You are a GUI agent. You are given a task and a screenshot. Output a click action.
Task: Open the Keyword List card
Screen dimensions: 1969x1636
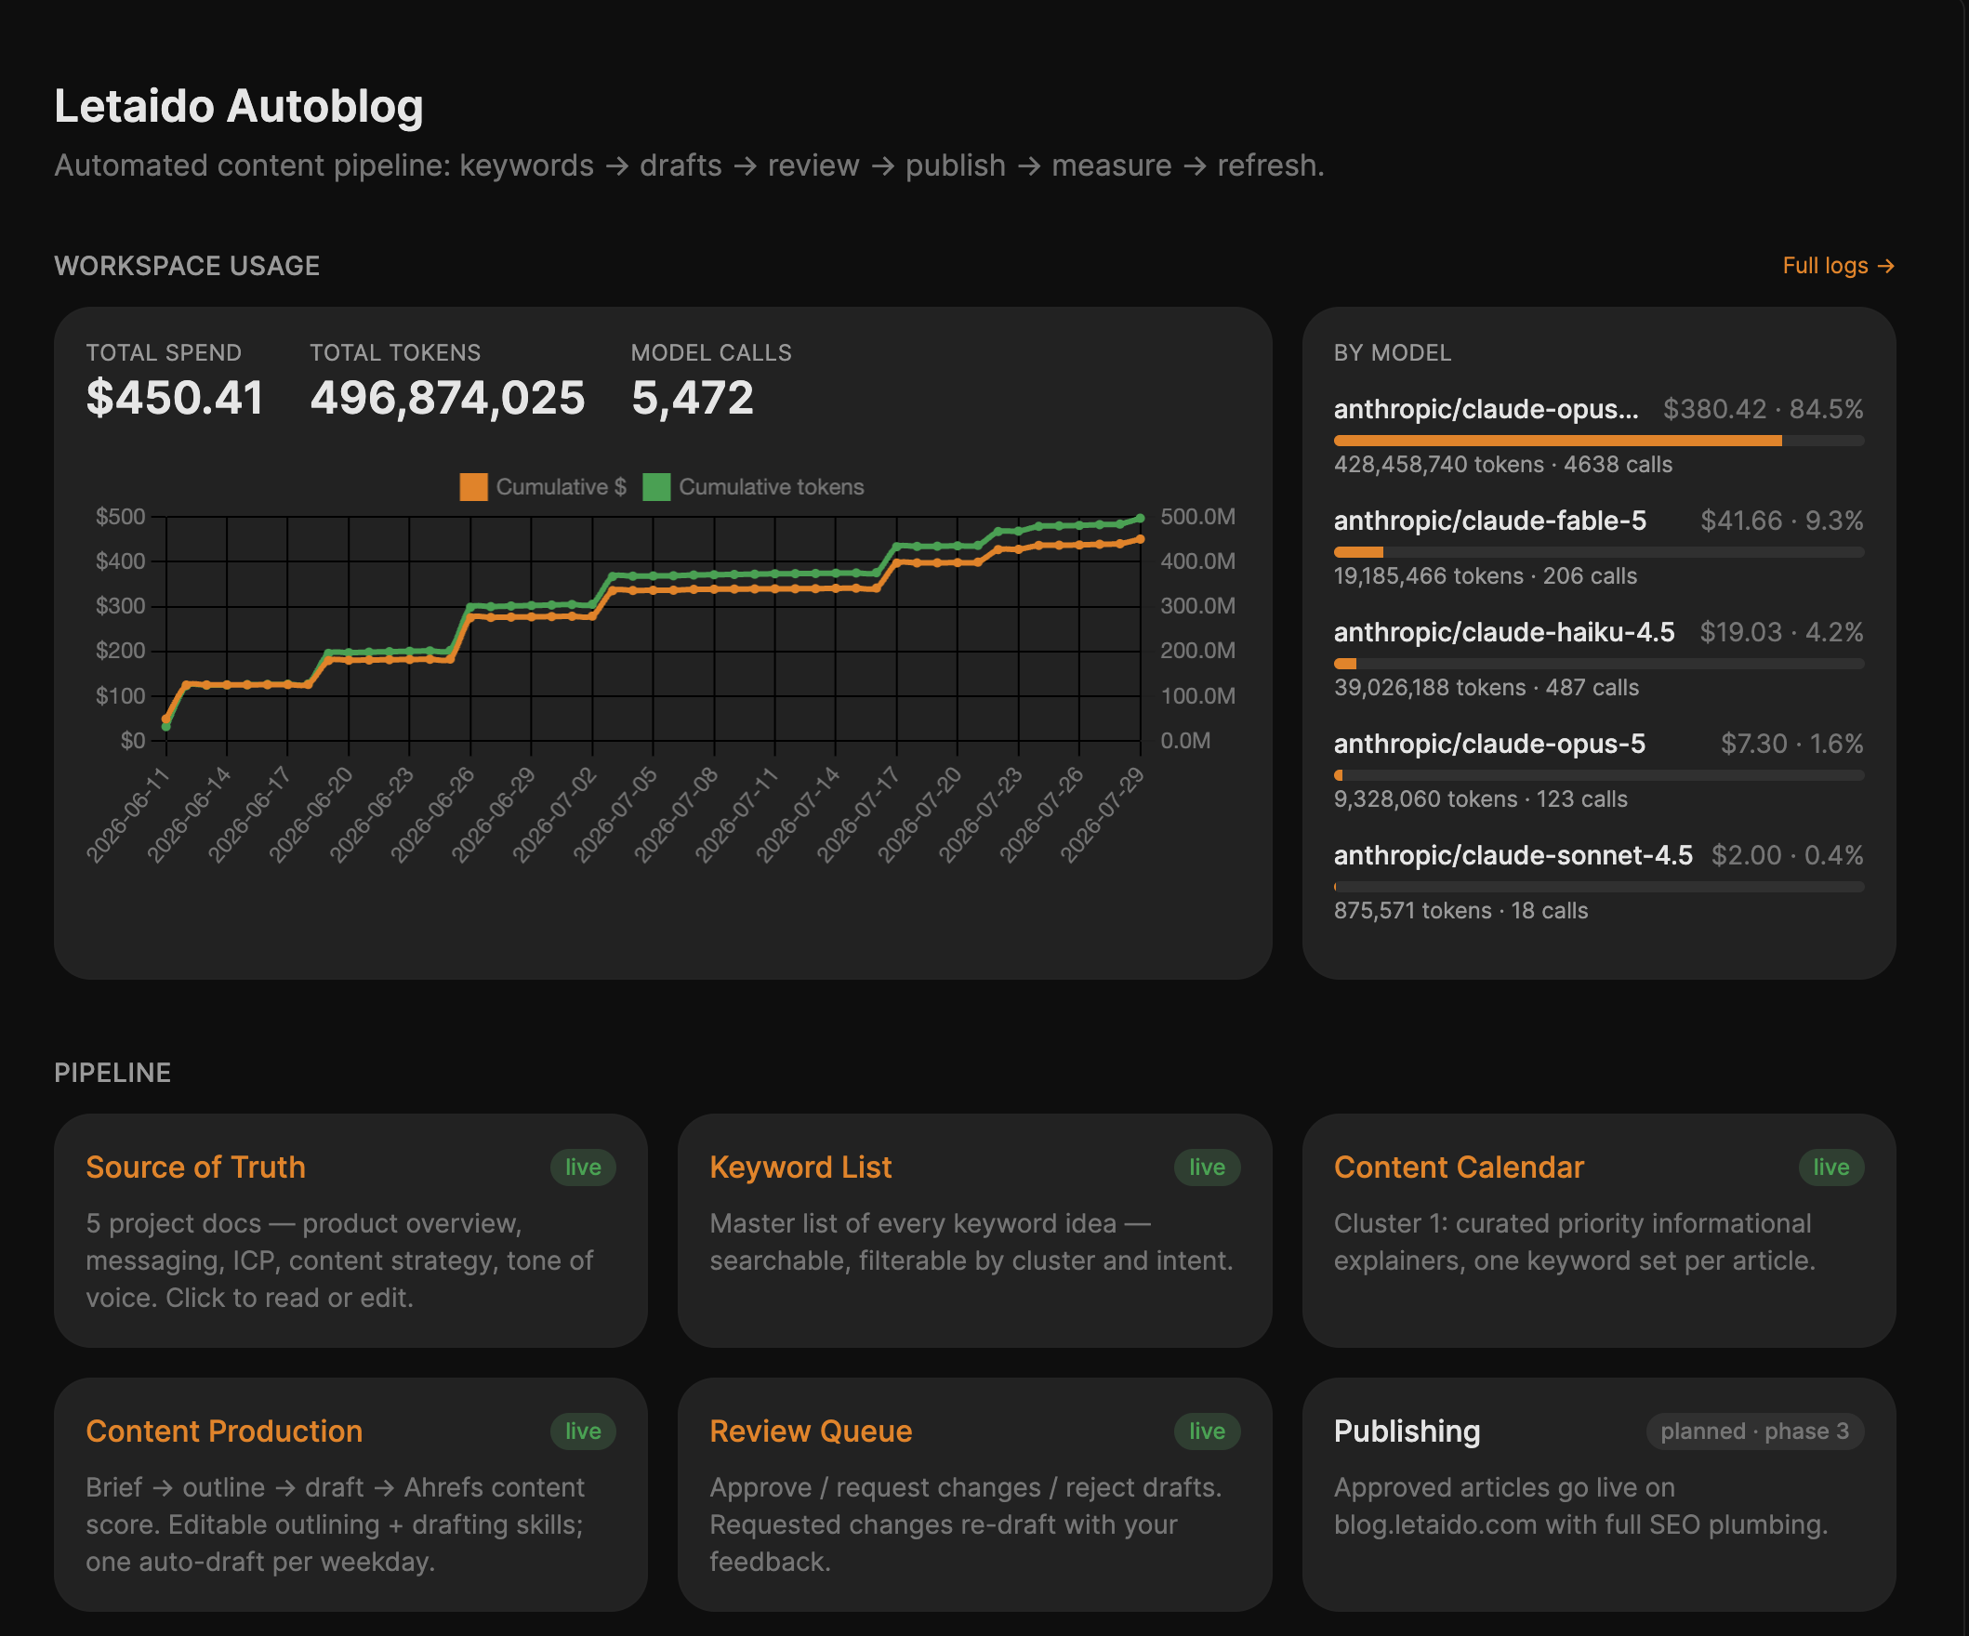click(974, 1230)
